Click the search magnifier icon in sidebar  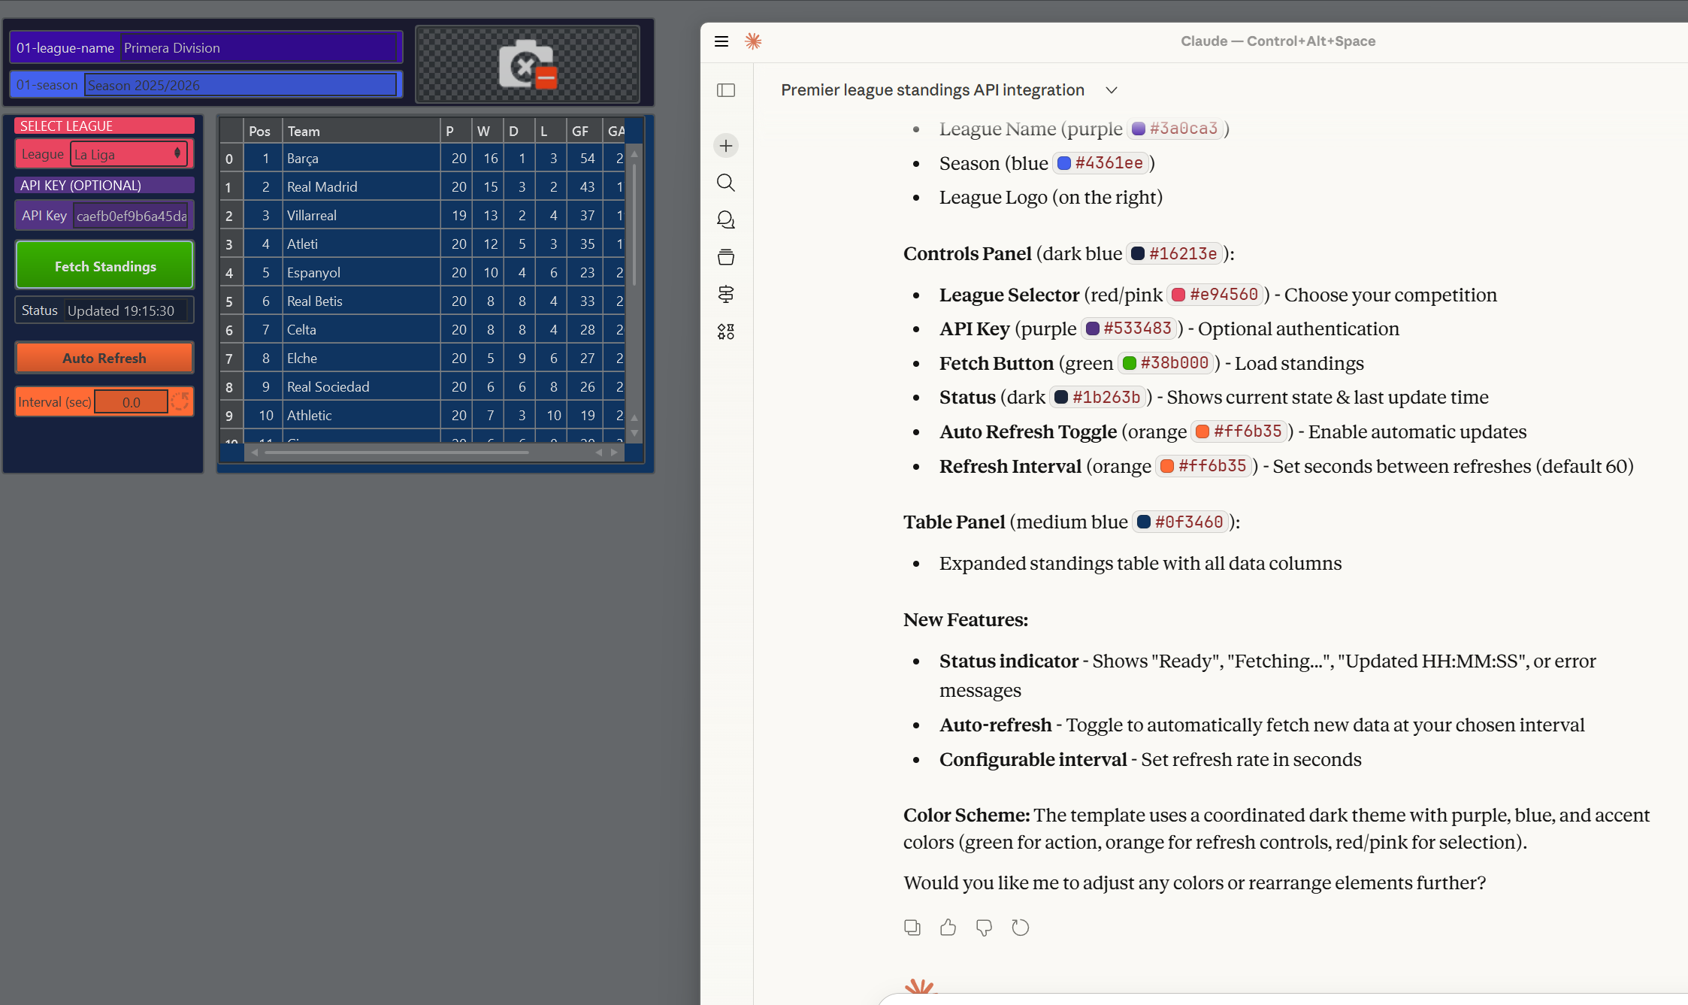click(x=726, y=183)
